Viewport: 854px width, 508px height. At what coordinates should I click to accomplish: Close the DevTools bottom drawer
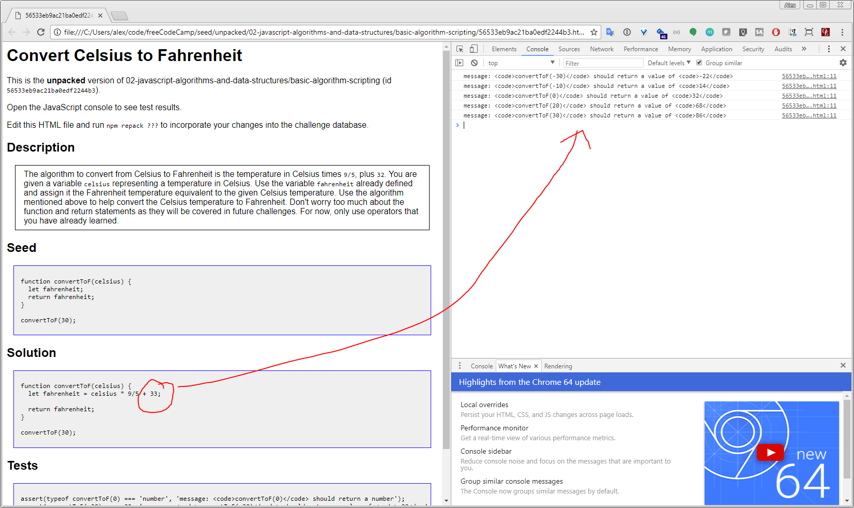coord(843,365)
